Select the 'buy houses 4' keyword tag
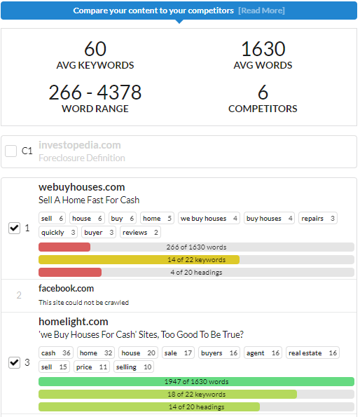 click(269, 219)
